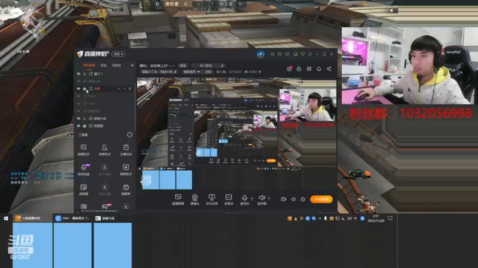Hide the 窗口1 layer
Image resolution: width=478 pixels, height=268 pixels.
pyautogui.click(x=79, y=74)
